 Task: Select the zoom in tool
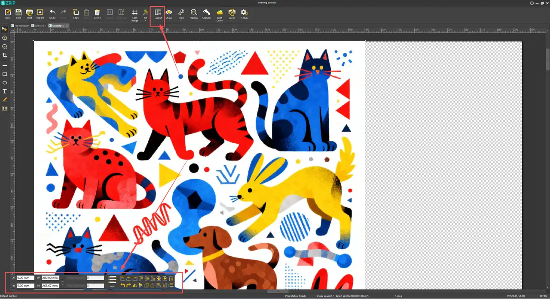(x=5, y=38)
